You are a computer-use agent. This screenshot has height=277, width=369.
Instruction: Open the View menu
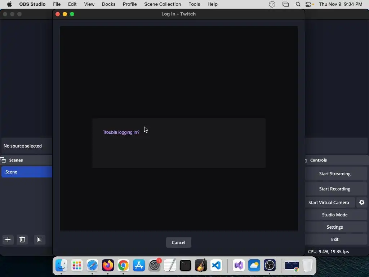(89, 4)
